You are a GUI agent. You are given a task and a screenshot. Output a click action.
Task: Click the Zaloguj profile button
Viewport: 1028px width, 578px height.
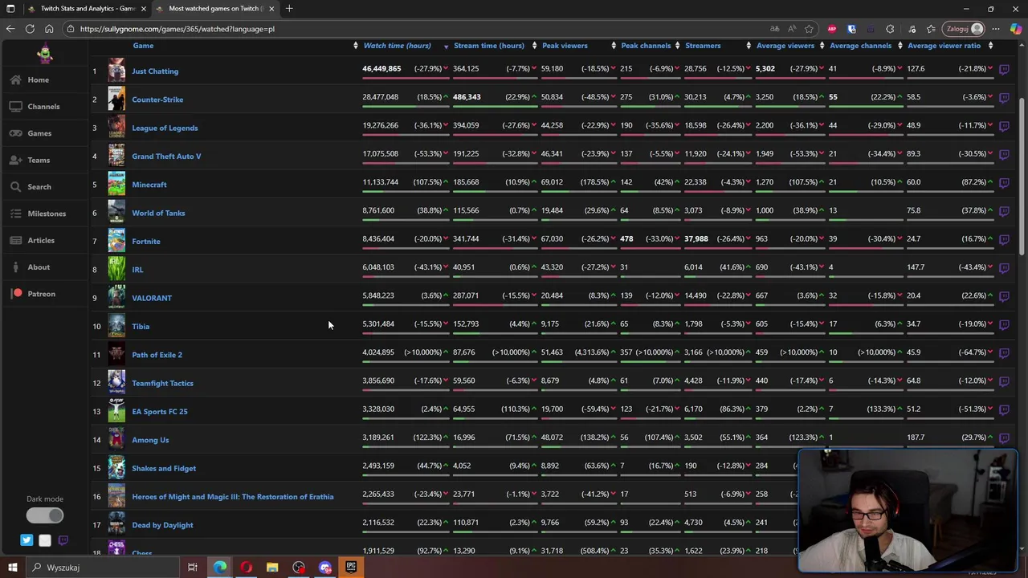click(965, 29)
